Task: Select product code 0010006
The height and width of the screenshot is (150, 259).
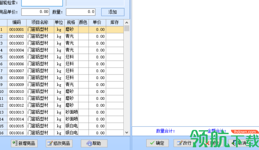Action: [x=17, y=64]
